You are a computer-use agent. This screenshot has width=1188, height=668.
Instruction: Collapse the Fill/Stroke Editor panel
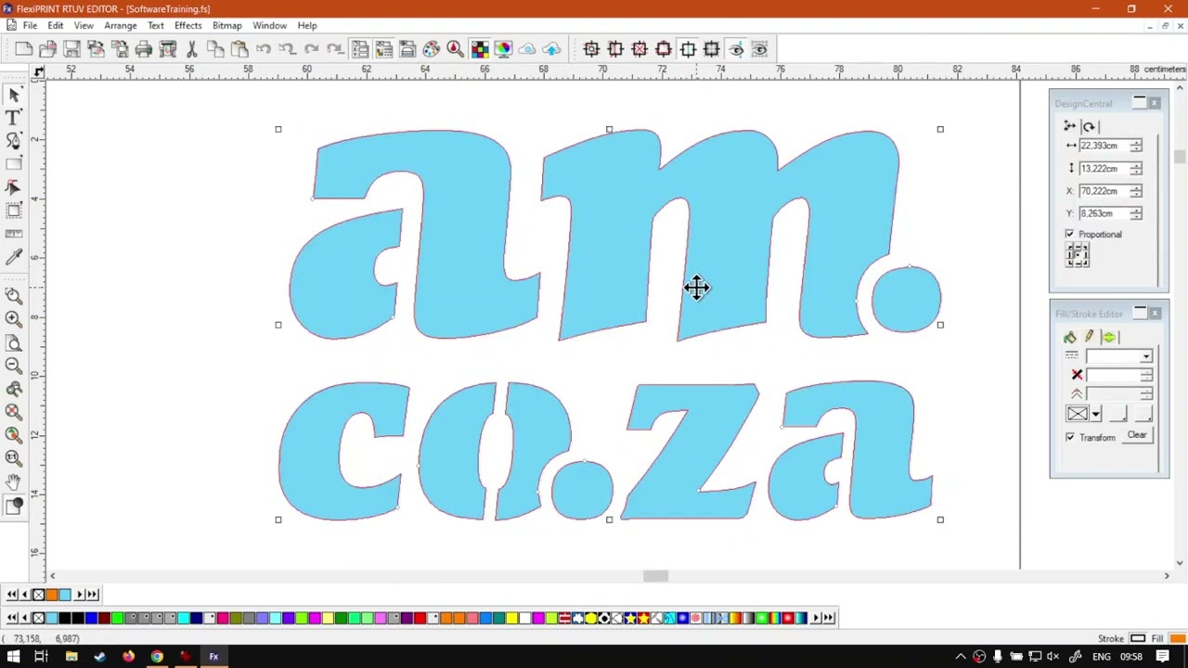1140,314
